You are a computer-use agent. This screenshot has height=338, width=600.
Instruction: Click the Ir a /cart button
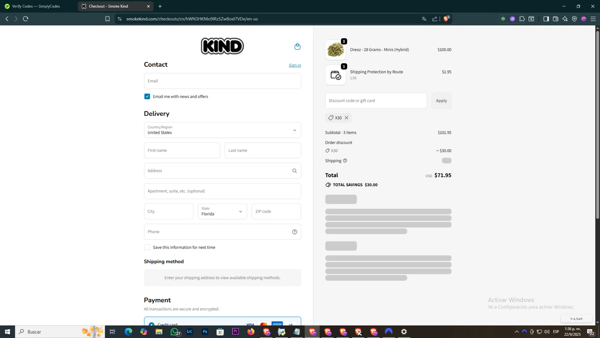click(576, 319)
